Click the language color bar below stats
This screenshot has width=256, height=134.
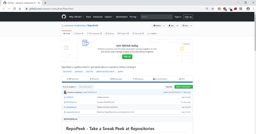127,82
